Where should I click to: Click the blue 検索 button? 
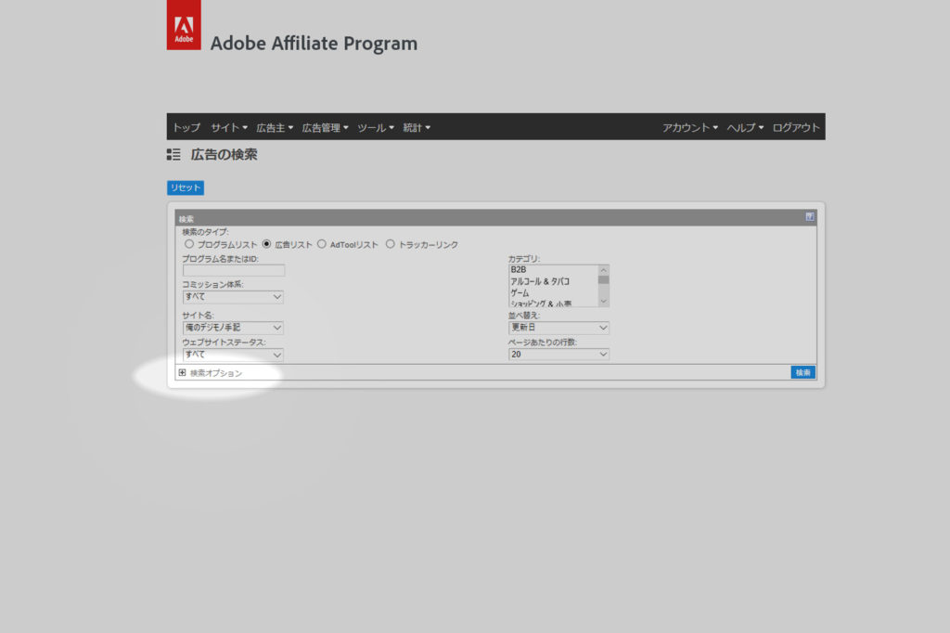(x=802, y=372)
